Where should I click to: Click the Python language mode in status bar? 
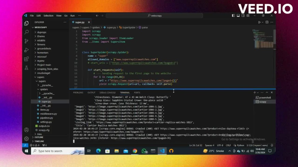[x=240, y=145]
